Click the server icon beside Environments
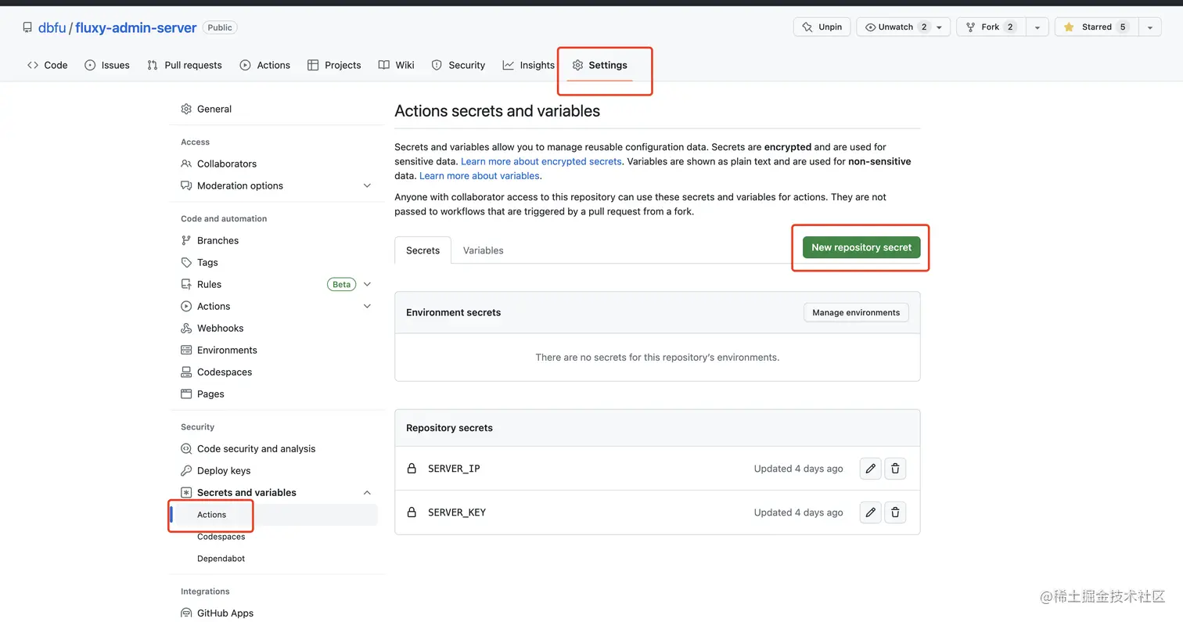This screenshot has height=622, width=1183. [186, 350]
